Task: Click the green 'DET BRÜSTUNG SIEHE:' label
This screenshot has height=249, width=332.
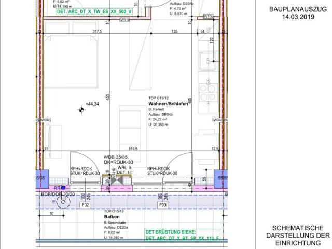Action: point(171,232)
